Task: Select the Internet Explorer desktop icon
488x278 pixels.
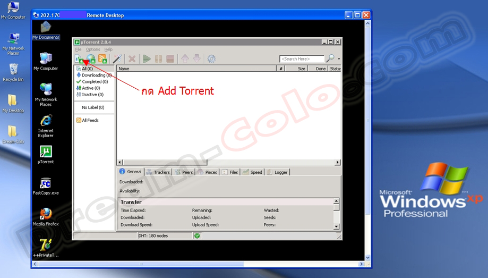Action: (x=46, y=126)
